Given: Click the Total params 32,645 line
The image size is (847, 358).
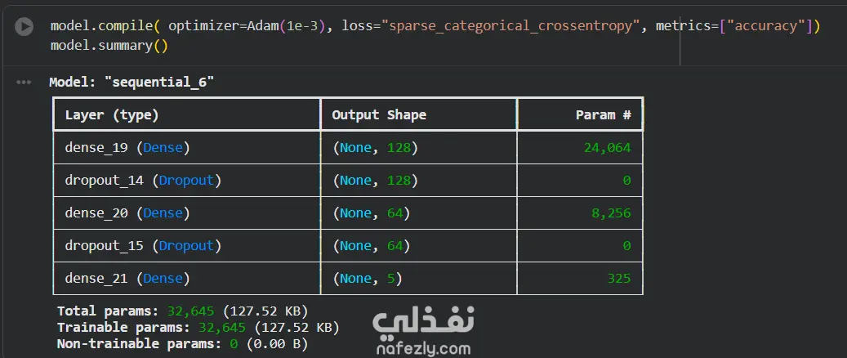Looking at the screenshot, I should (x=183, y=311).
